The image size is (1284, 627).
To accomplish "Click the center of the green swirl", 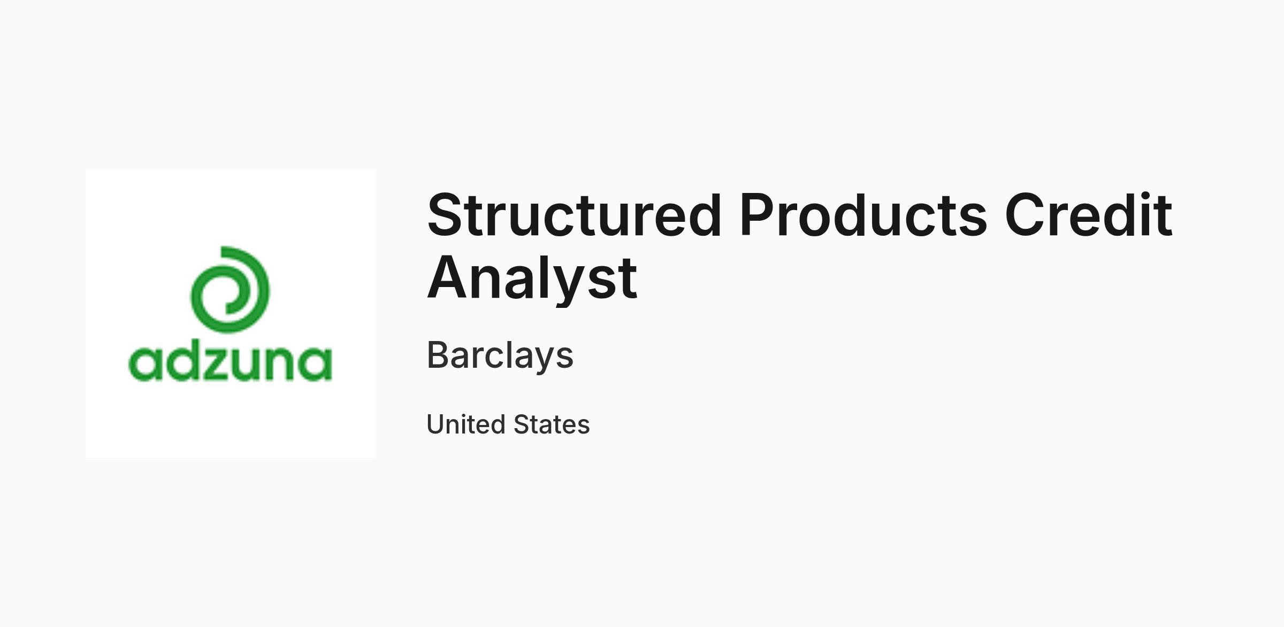I will 230,293.
